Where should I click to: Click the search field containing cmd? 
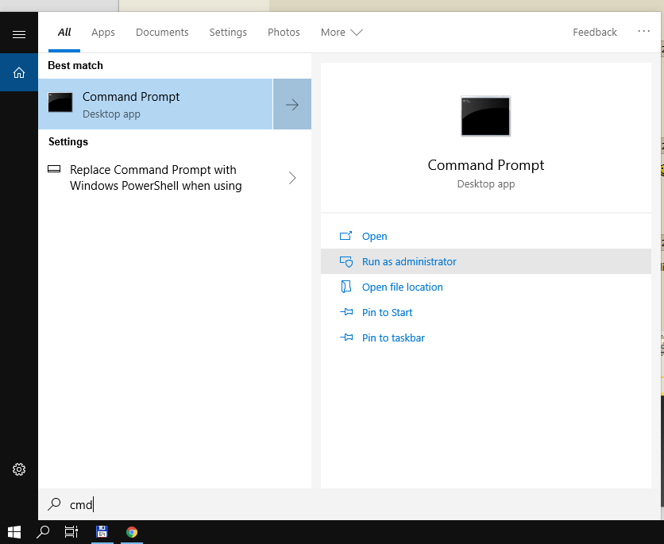pos(349,504)
